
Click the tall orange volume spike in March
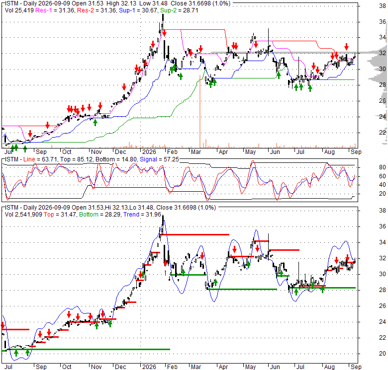199,111
